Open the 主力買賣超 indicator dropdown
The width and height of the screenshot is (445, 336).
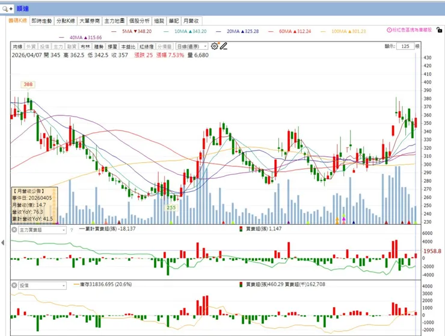click(x=42, y=230)
